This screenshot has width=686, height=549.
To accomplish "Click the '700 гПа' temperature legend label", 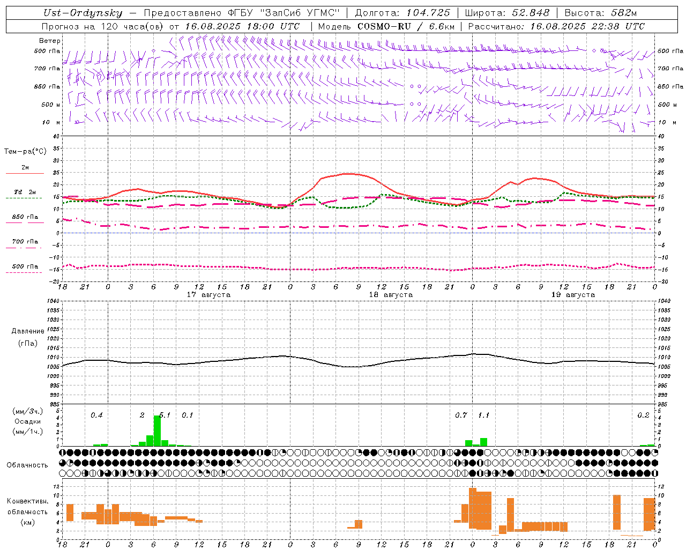I will click(25, 242).
